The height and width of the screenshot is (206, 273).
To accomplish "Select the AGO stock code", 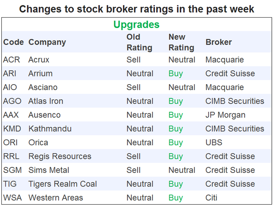I will point(12,101).
